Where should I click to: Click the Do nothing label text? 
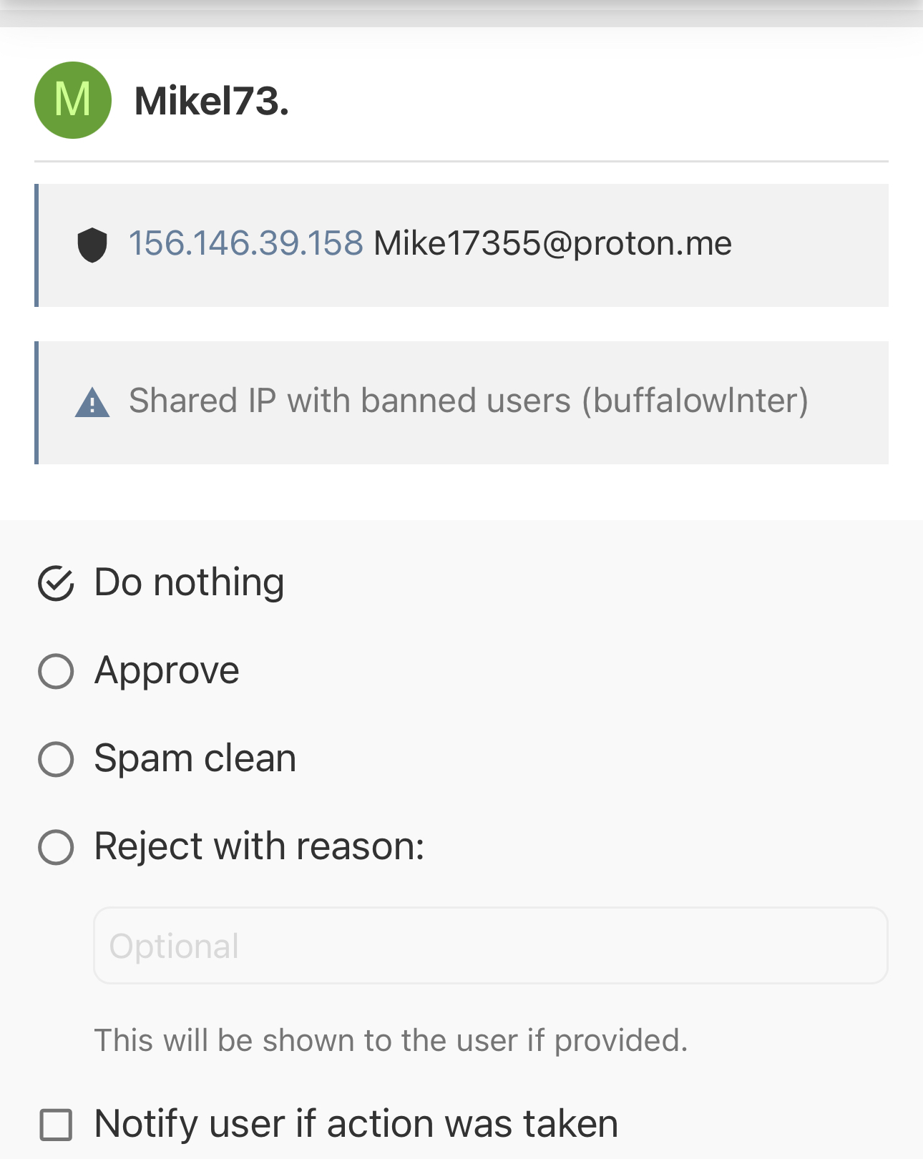click(190, 582)
